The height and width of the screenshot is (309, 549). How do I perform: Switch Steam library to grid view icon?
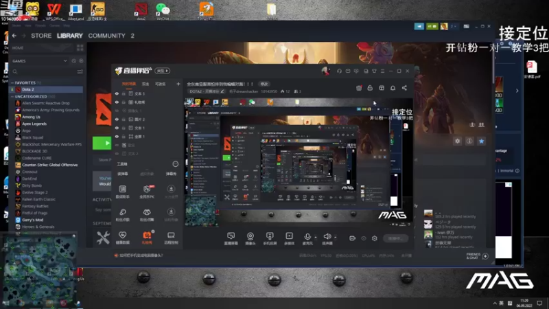tap(80, 47)
